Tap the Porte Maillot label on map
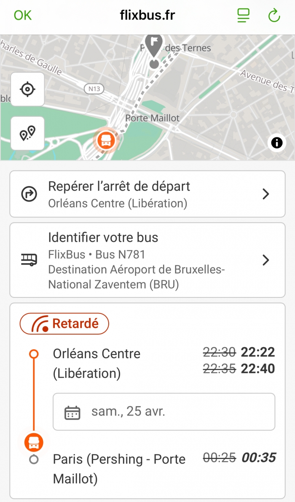Image resolution: width=295 pixels, height=502 pixels. (x=153, y=118)
